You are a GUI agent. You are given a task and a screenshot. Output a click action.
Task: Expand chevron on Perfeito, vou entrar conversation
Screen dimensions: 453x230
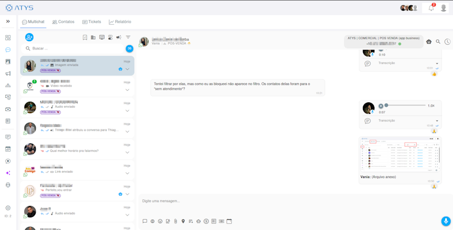[127, 194]
